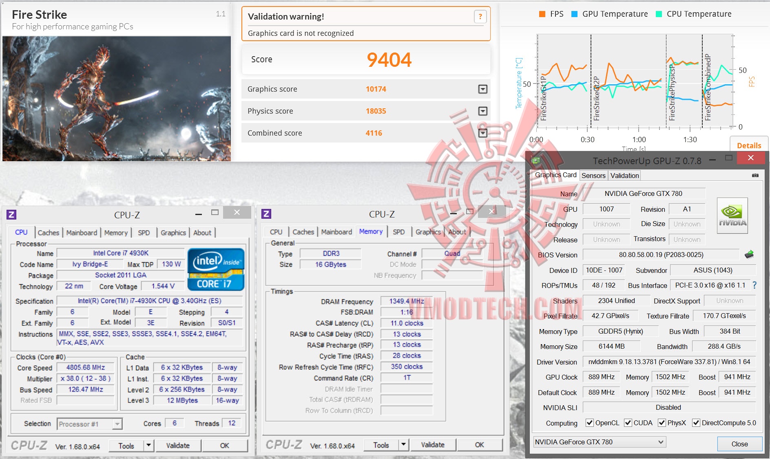Open Caches tab in CPU-Z Memory window
This screenshot has width=770, height=459.
pyautogui.click(x=303, y=232)
